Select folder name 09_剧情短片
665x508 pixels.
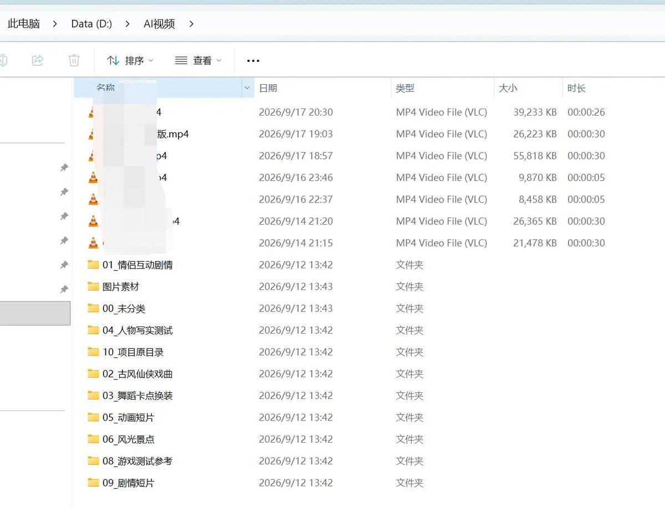pos(129,483)
